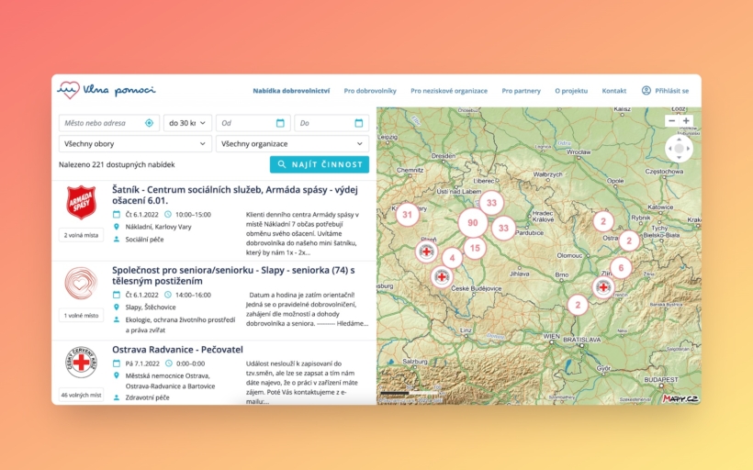Screen dimensions: 753x470
Task: Open 'Pro dobrovolníky' menu item
Action: [370, 91]
